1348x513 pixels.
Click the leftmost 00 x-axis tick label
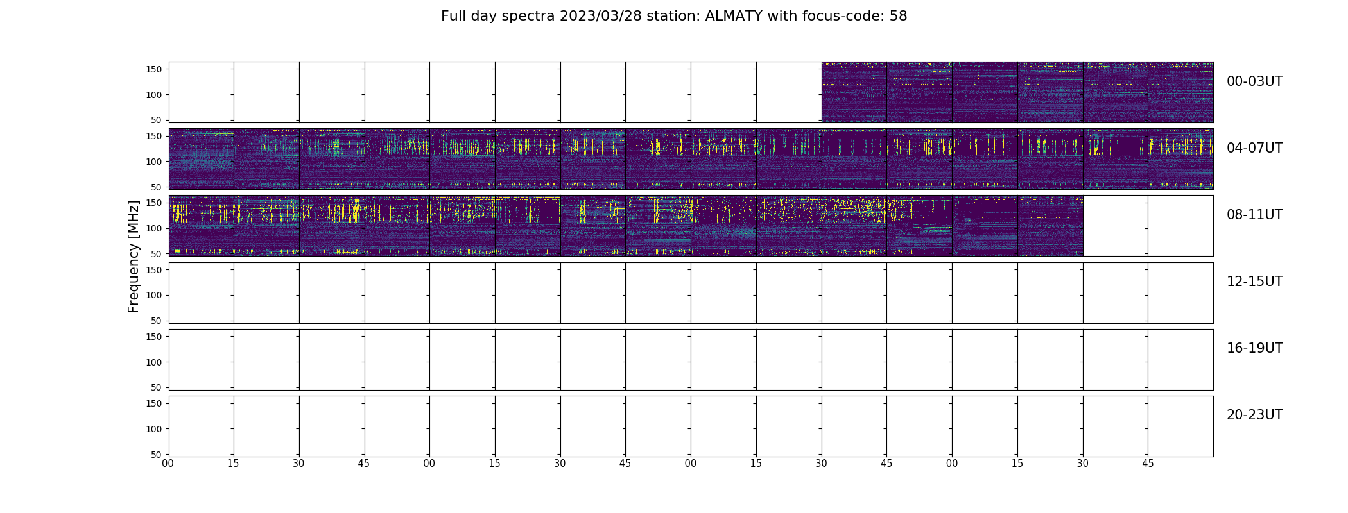[168, 464]
